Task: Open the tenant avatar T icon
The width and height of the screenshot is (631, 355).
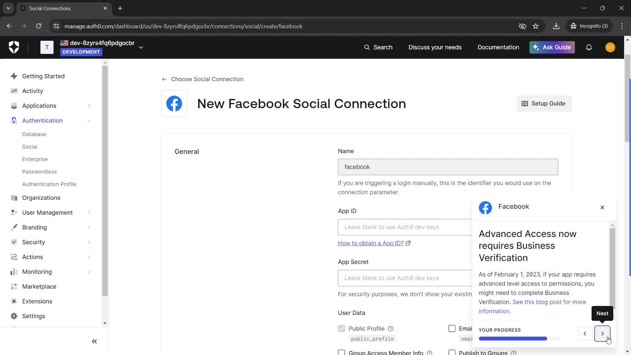Action: click(47, 47)
